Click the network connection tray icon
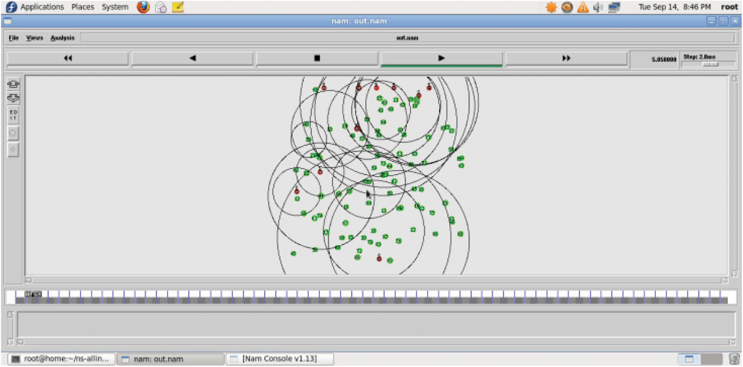 [614, 7]
